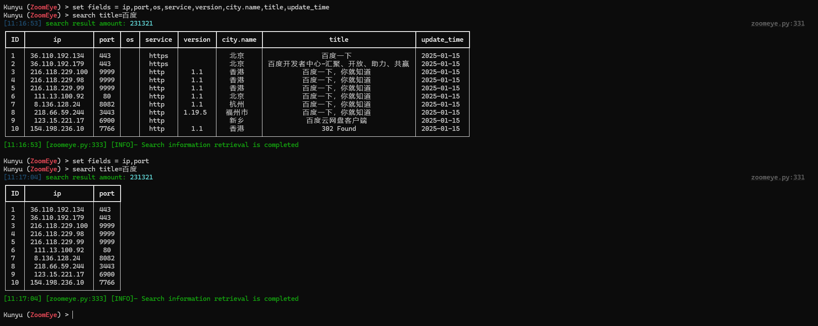
Task: Click city cell '福州市'
Action: pyautogui.click(x=237, y=113)
